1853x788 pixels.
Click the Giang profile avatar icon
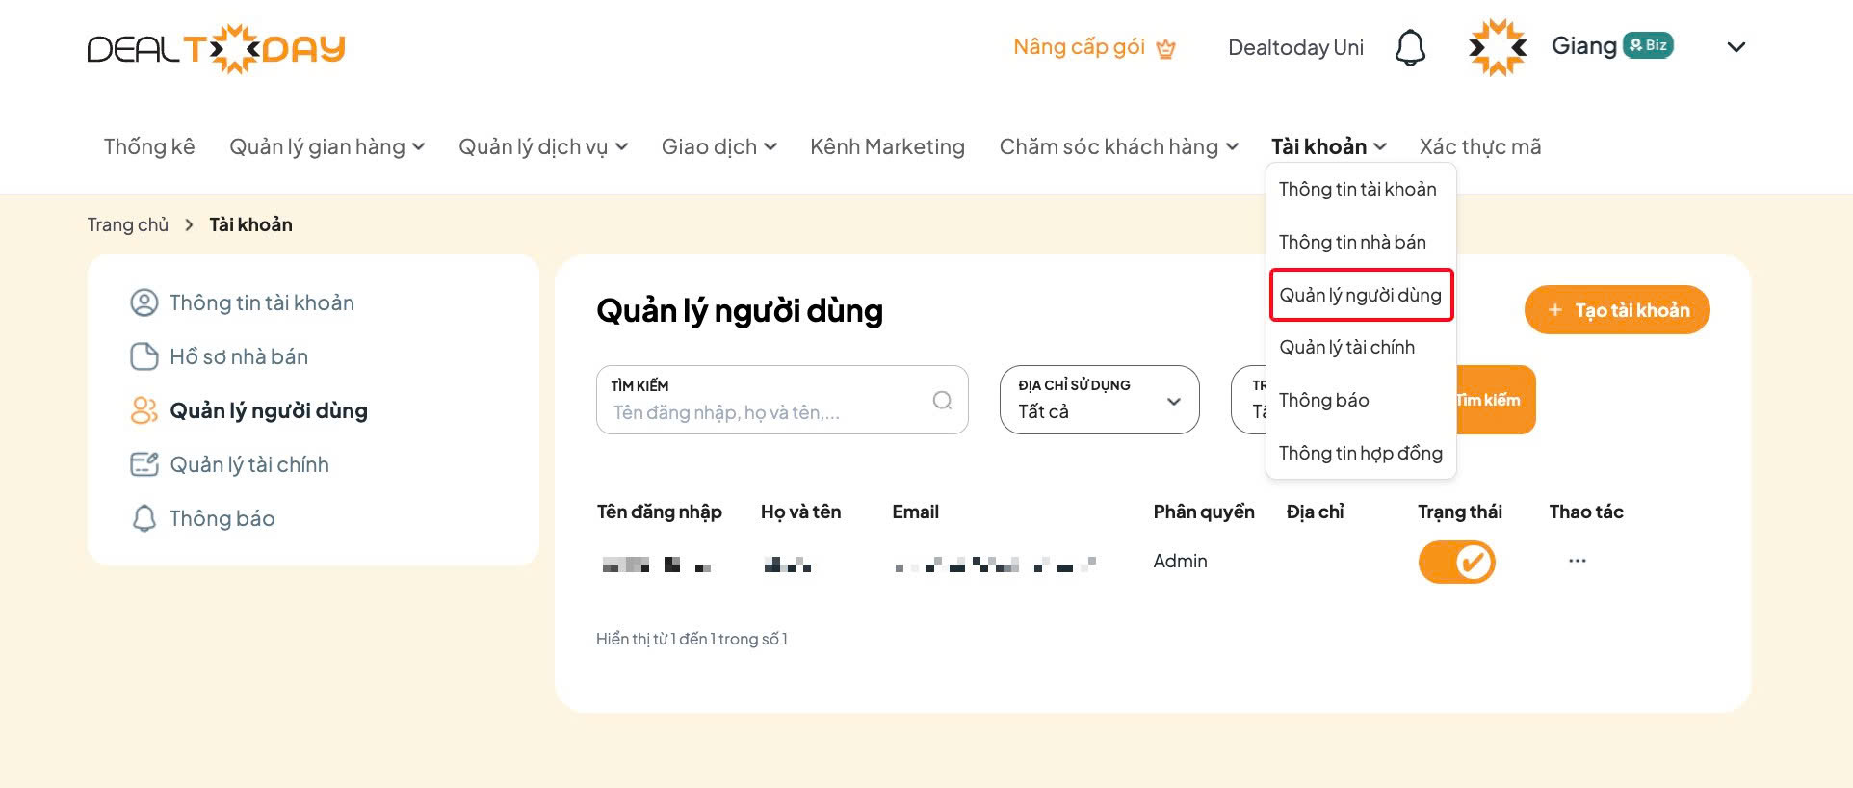click(1498, 47)
